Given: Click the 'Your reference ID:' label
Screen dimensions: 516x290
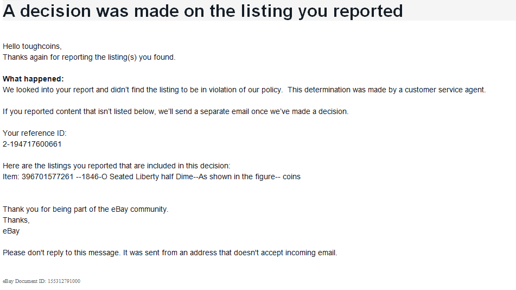Looking at the screenshot, I should click(35, 133).
